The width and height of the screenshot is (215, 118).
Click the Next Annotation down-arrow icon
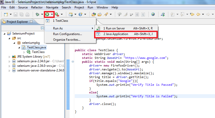(x=172, y=14)
